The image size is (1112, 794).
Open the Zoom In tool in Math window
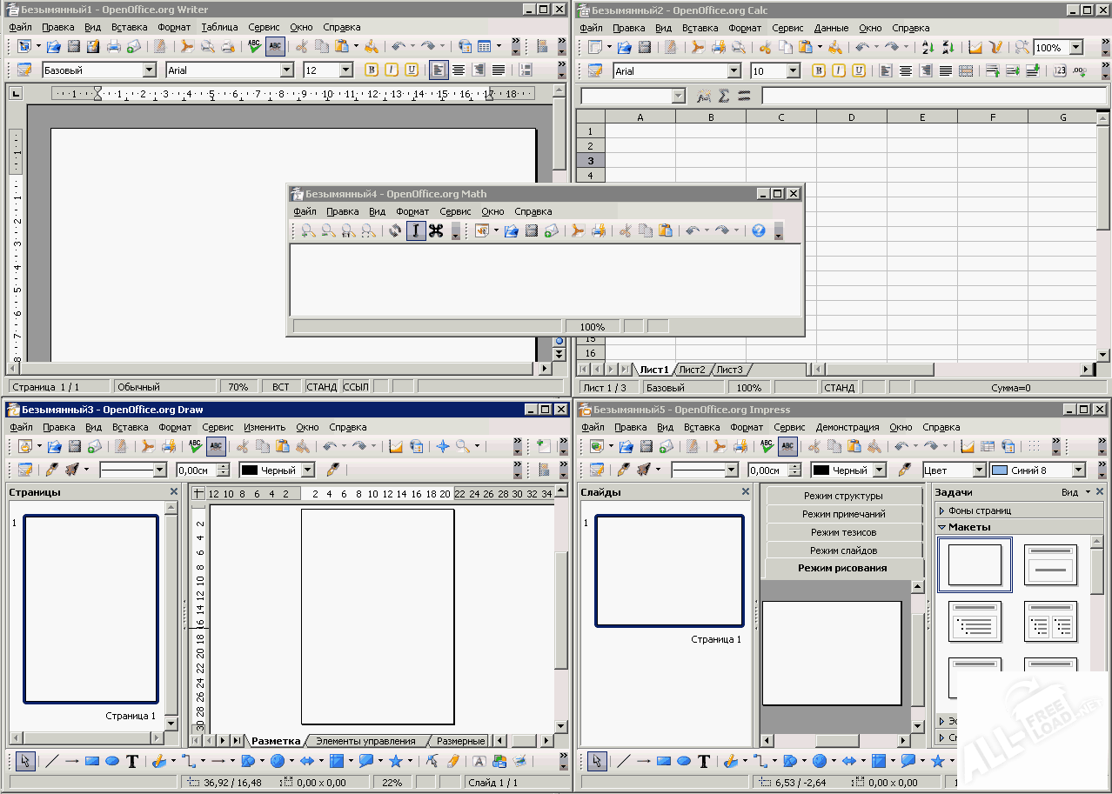click(309, 231)
